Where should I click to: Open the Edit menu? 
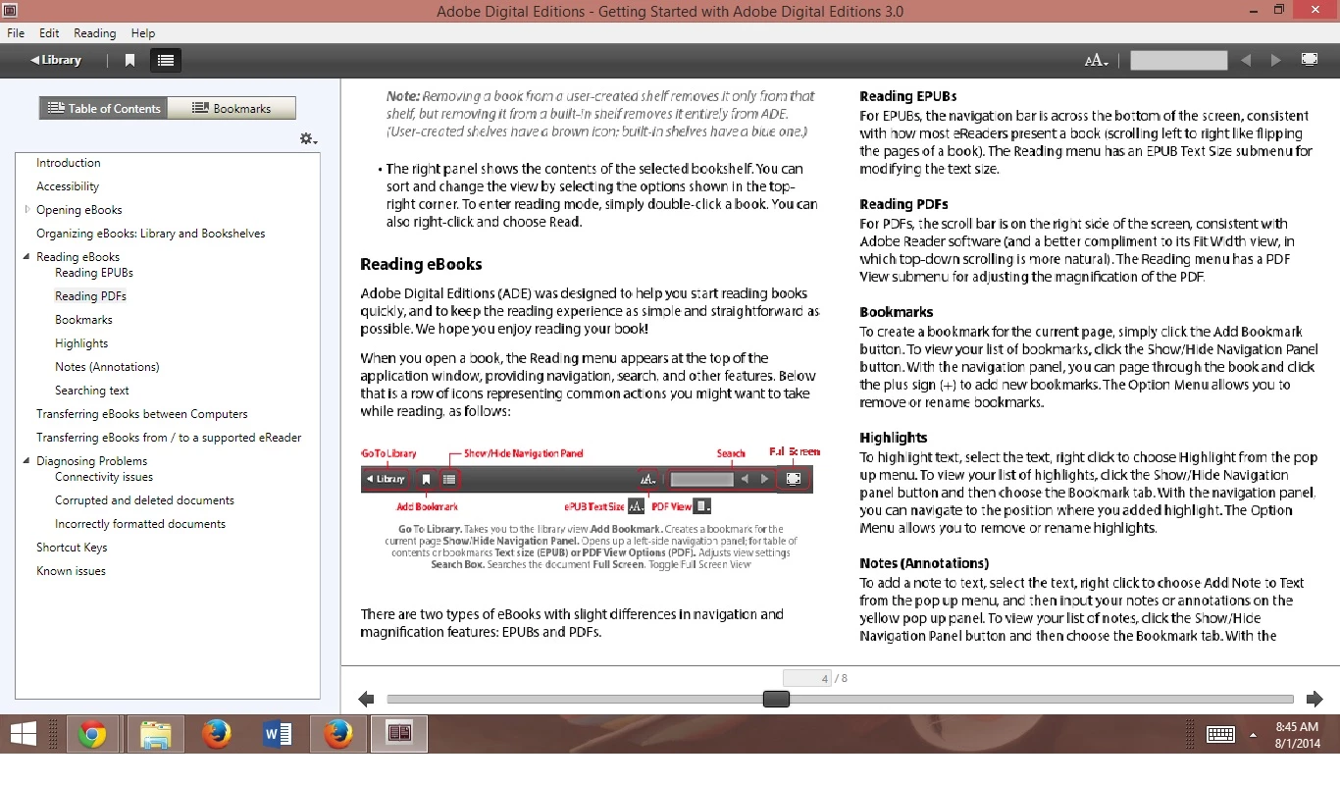tap(49, 32)
